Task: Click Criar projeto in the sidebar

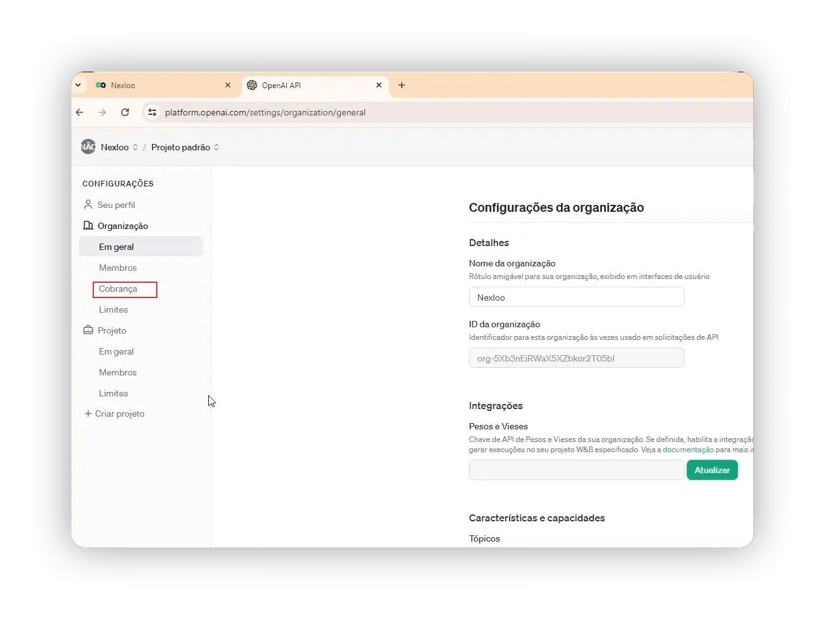Action: [x=119, y=414]
